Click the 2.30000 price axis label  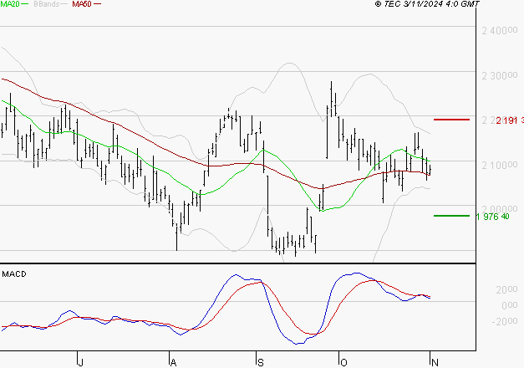pyautogui.click(x=499, y=76)
